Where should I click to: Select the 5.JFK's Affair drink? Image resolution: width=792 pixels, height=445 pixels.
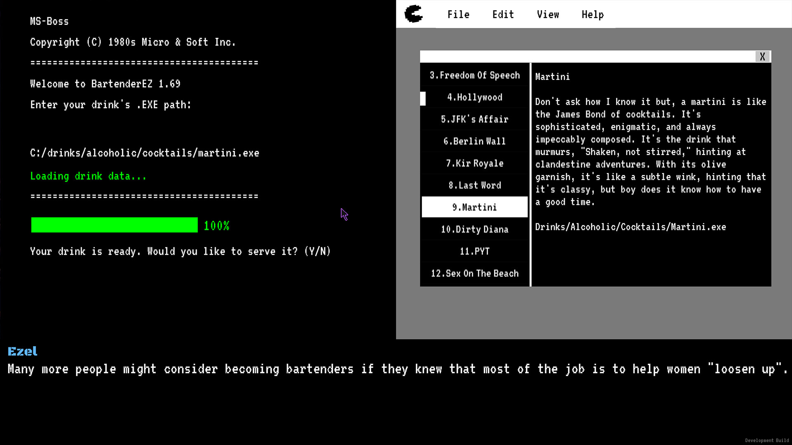[x=474, y=119]
